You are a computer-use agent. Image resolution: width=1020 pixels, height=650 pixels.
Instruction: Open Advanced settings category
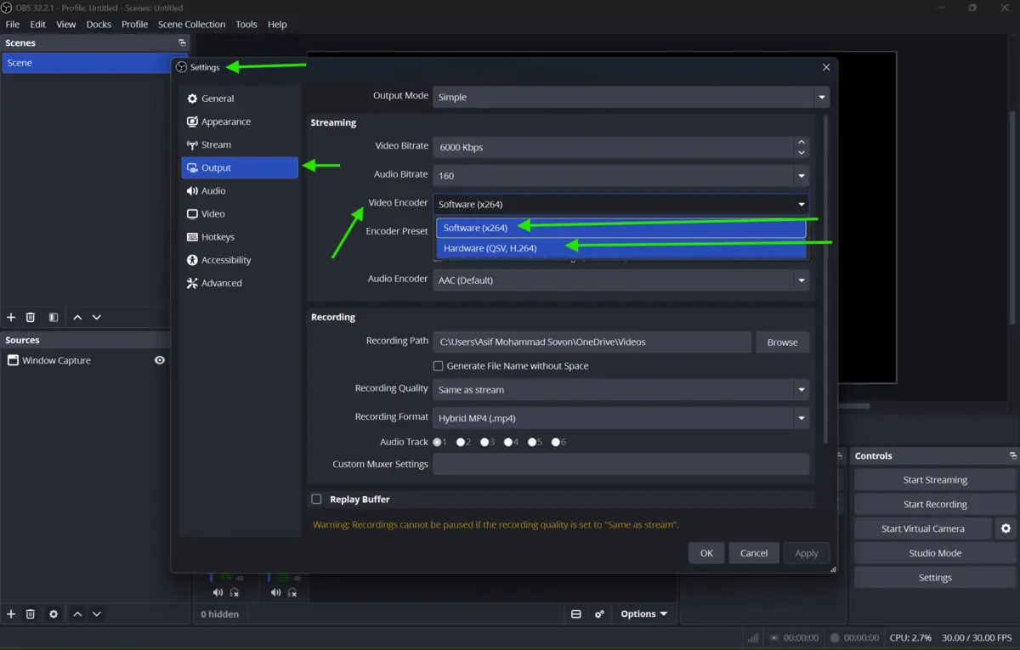(240, 283)
